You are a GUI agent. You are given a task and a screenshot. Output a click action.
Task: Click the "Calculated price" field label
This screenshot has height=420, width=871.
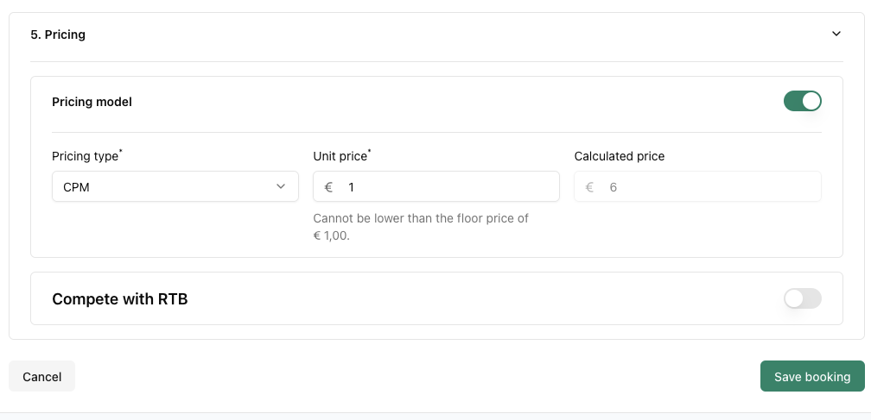pos(619,156)
